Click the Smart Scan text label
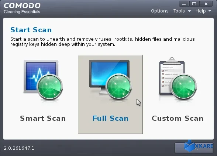 click(43, 118)
